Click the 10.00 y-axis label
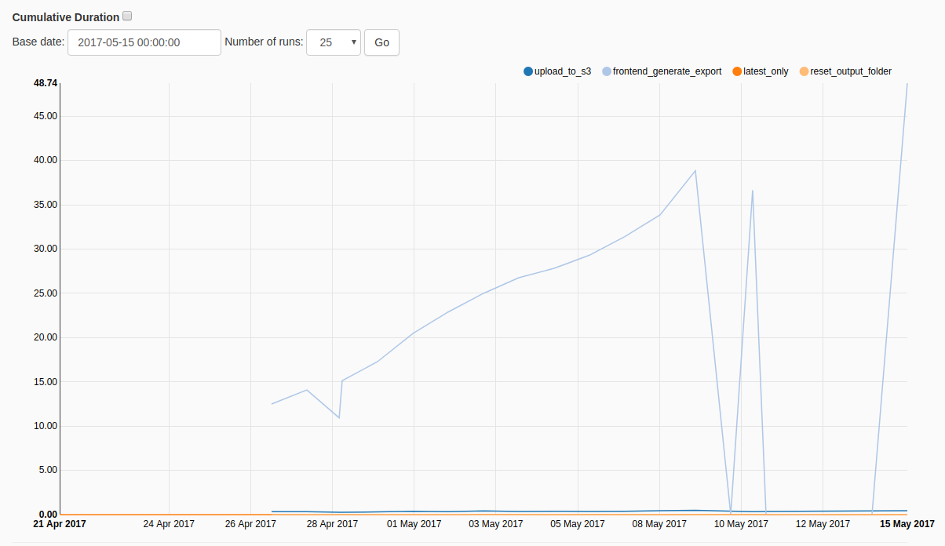 [x=46, y=426]
